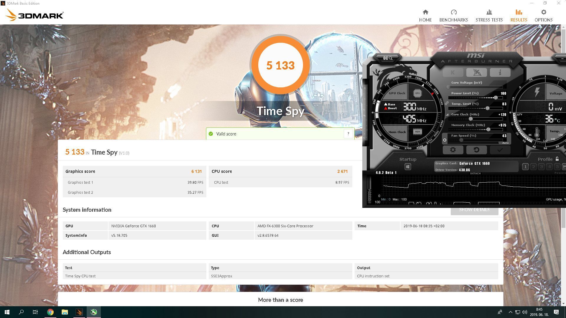
Task: Click the MSI fighter jet icon button
Action: pos(476,72)
